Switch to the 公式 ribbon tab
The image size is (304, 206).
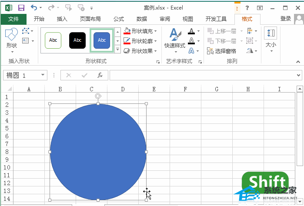click(119, 19)
